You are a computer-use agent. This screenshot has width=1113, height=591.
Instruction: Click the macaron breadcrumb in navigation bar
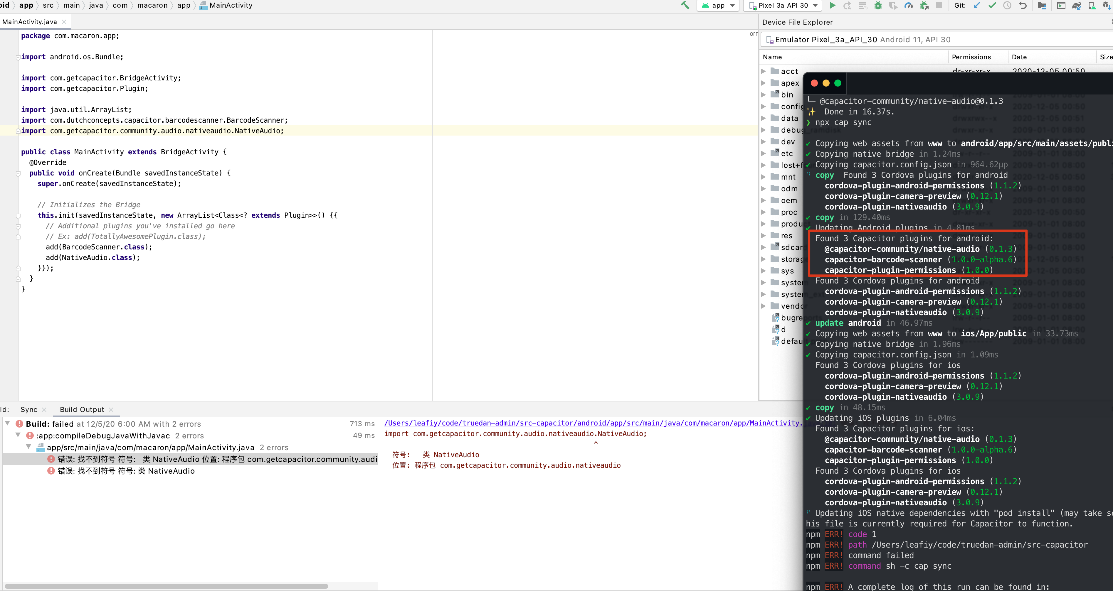[x=152, y=5]
